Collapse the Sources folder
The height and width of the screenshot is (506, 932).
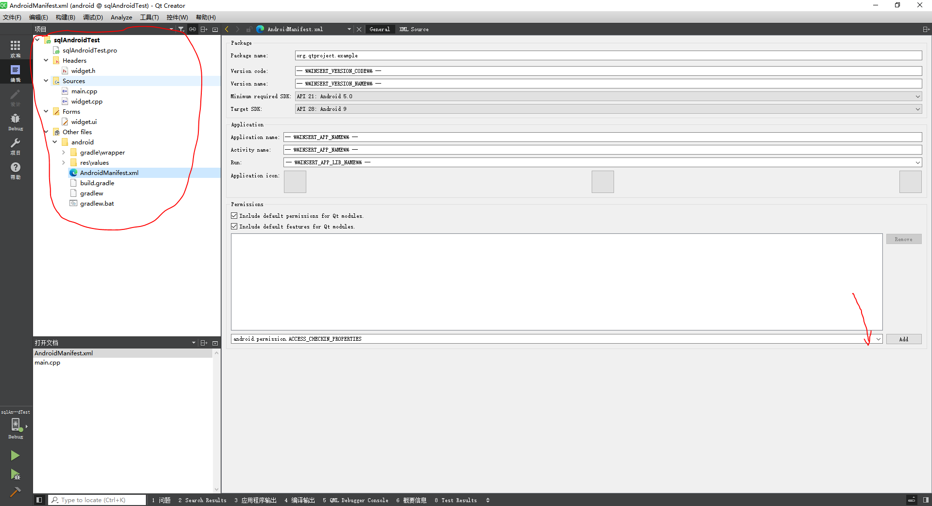pos(46,81)
